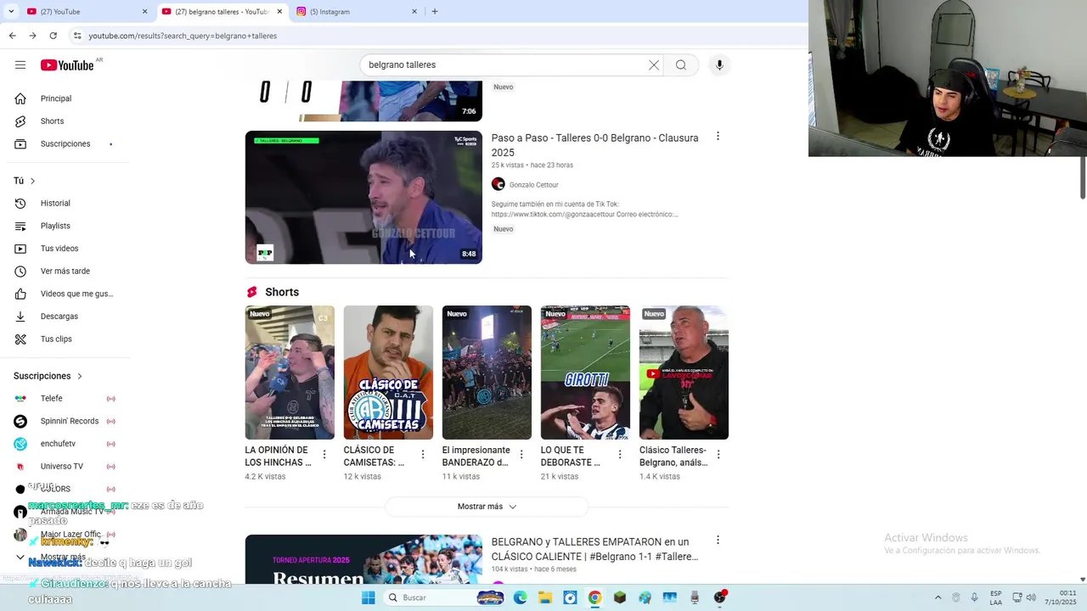Open GIROTTI short thumbnail
The height and width of the screenshot is (611, 1087).
click(x=585, y=373)
